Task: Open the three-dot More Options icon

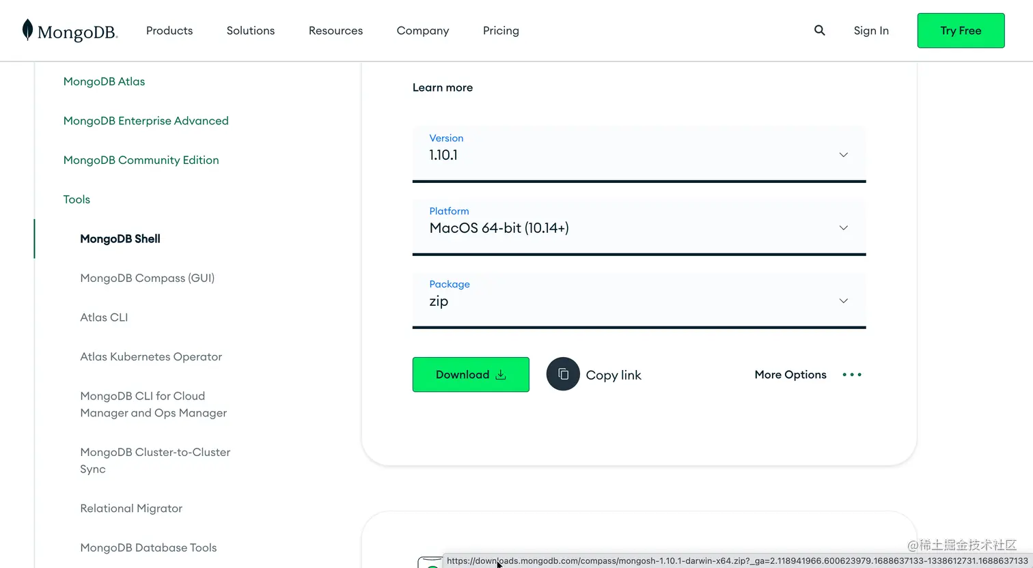Action: tap(852, 375)
